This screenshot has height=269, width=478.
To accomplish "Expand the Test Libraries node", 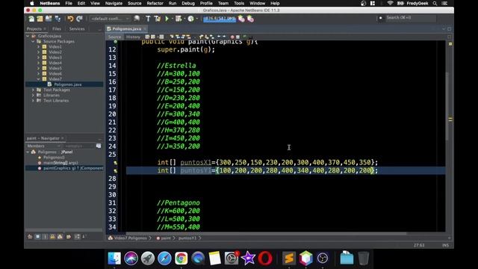I will (33, 100).
